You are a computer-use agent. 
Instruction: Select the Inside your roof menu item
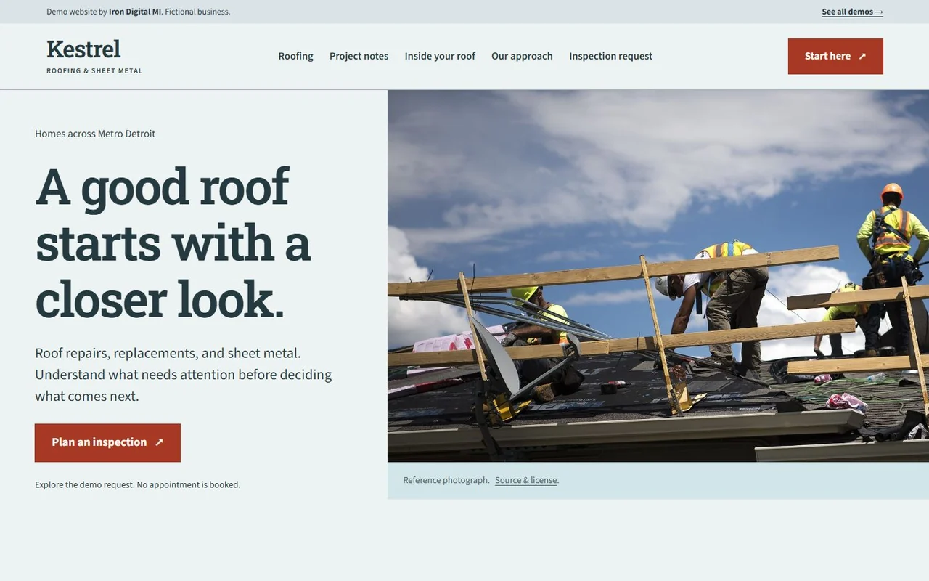[x=440, y=56]
